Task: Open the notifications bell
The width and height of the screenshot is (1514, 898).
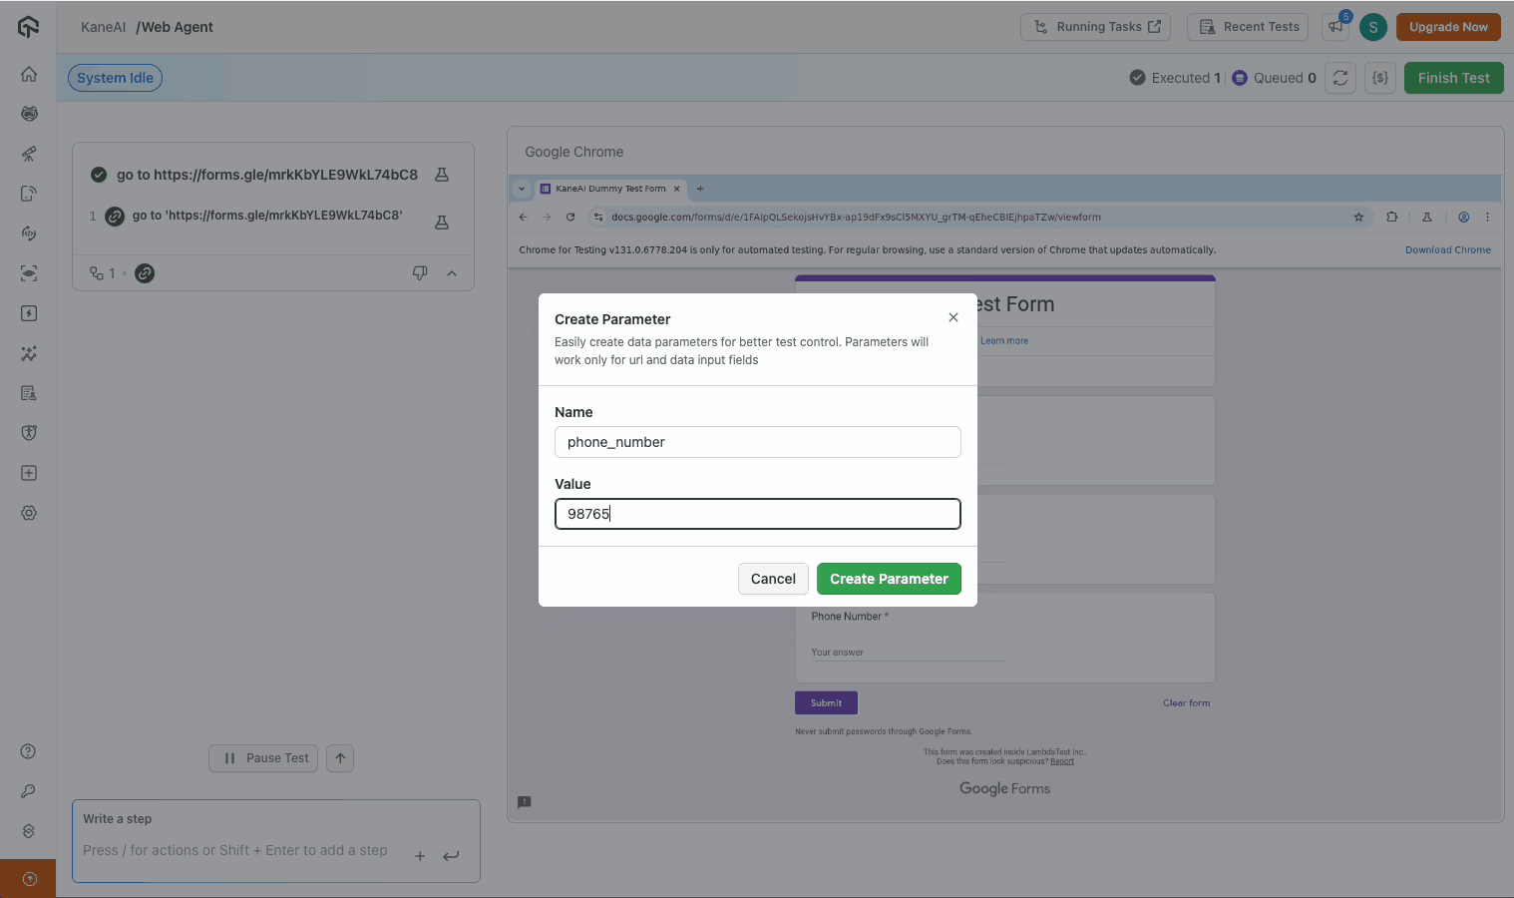Action: [x=1335, y=27]
